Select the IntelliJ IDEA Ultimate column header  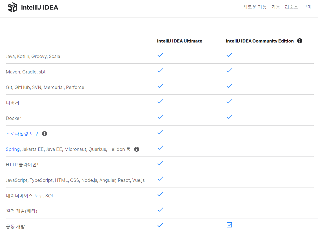click(179, 41)
